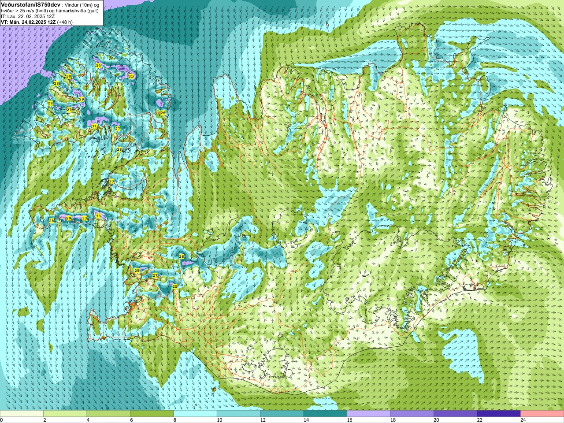The width and height of the screenshot is (564, 423).
Task: Click the legend scale number 4
Action: tap(88, 420)
